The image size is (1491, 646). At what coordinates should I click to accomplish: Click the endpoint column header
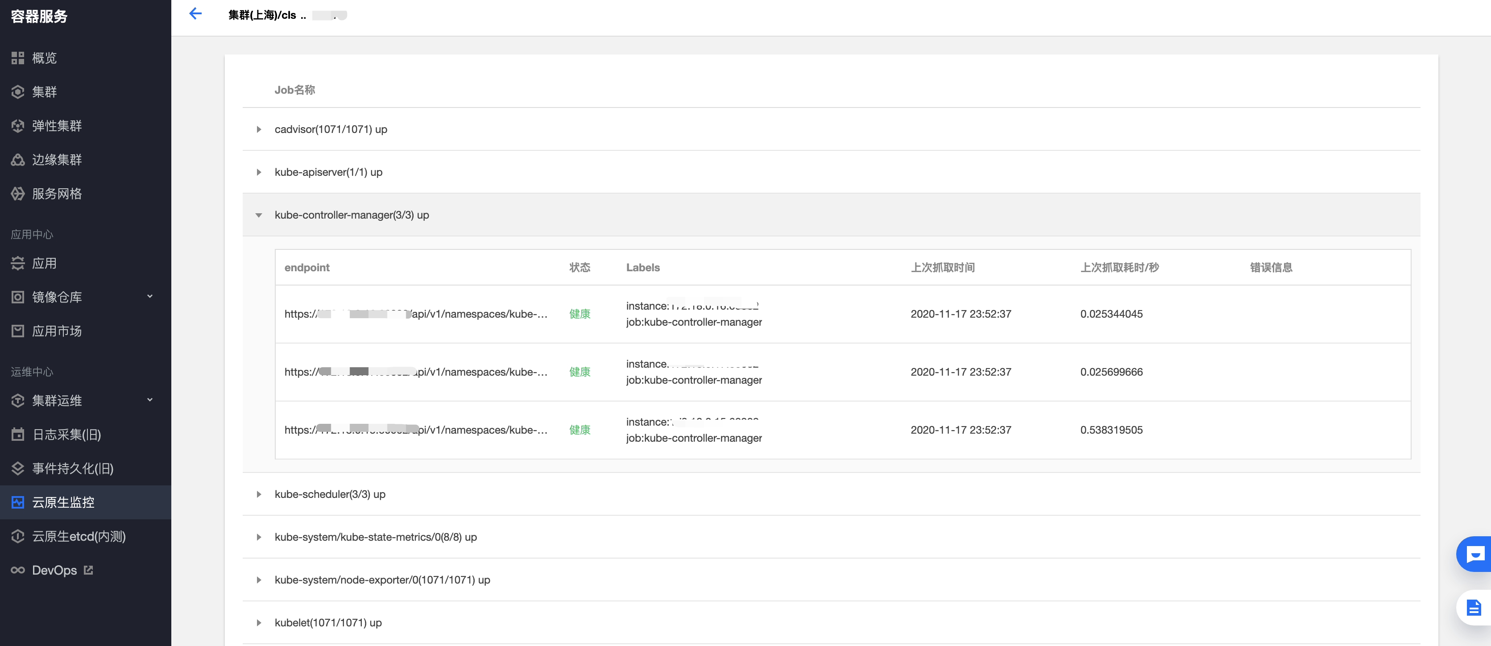(x=307, y=267)
